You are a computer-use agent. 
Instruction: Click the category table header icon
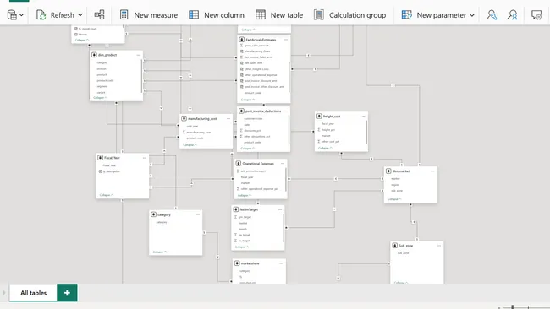153,214
